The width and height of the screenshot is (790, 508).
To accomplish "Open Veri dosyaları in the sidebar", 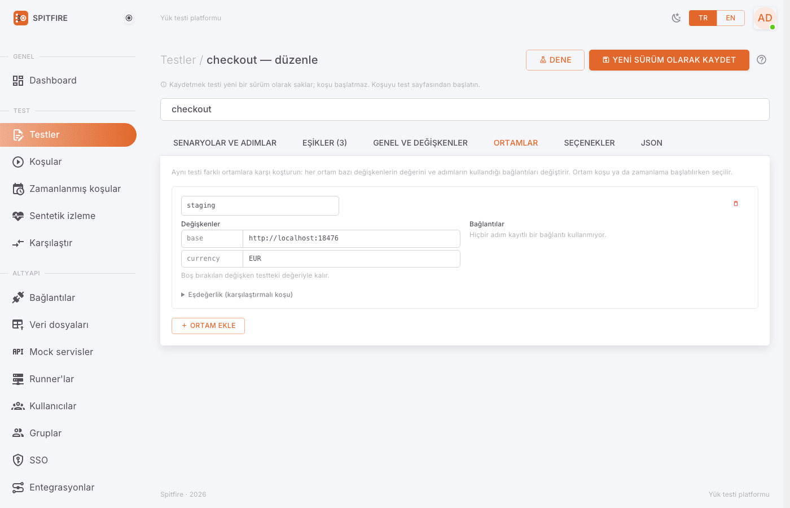I will coord(68,325).
